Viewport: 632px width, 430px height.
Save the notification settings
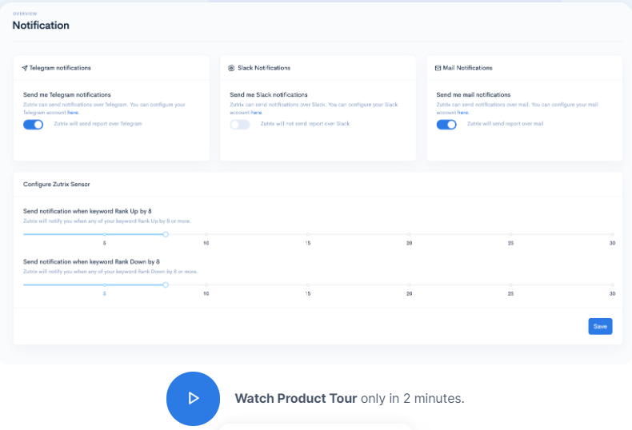(600, 326)
